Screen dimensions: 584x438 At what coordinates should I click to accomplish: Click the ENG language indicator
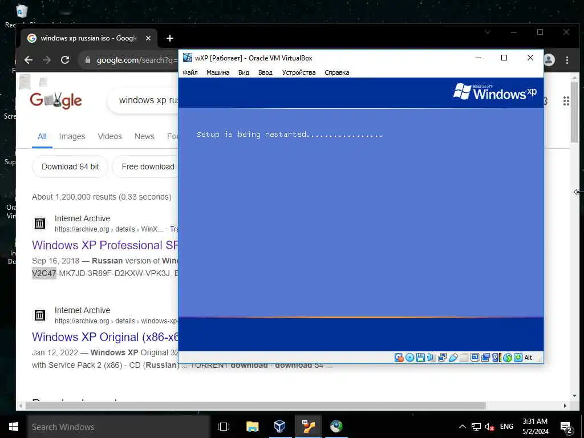pos(506,427)
